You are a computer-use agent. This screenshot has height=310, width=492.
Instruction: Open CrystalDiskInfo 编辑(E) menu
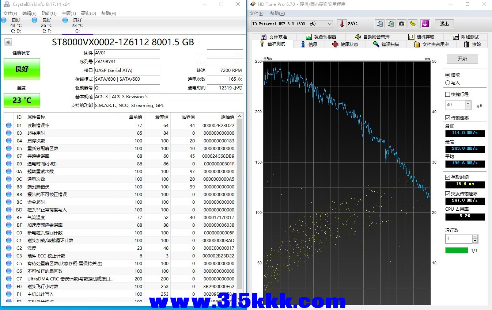pos(30,14)
